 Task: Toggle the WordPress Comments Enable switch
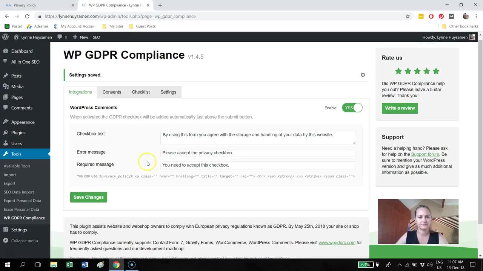tap(352, 108)
